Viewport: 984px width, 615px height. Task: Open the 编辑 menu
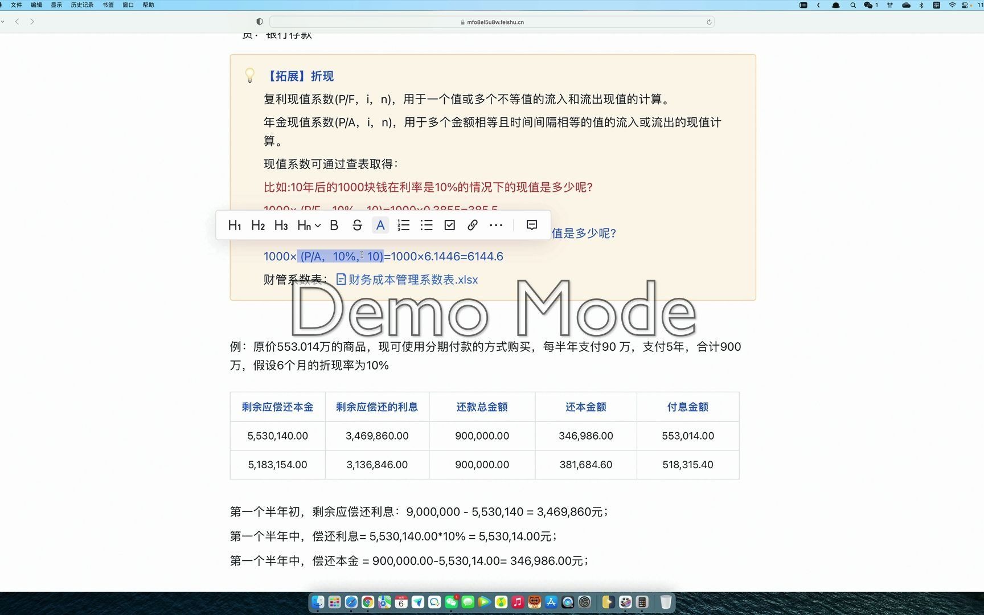(x=36, y=5)
